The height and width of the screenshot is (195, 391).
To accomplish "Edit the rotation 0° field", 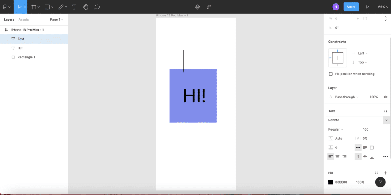I will click(x=337, y=28).
